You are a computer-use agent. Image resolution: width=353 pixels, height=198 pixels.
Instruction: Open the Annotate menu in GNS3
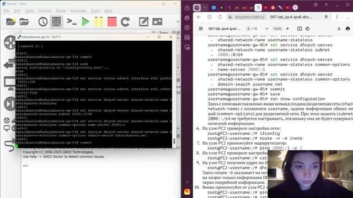pos(78,11)
